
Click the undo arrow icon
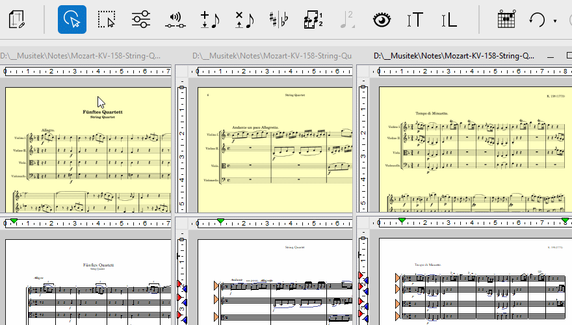pyautogui.click(x=537, y=19)
